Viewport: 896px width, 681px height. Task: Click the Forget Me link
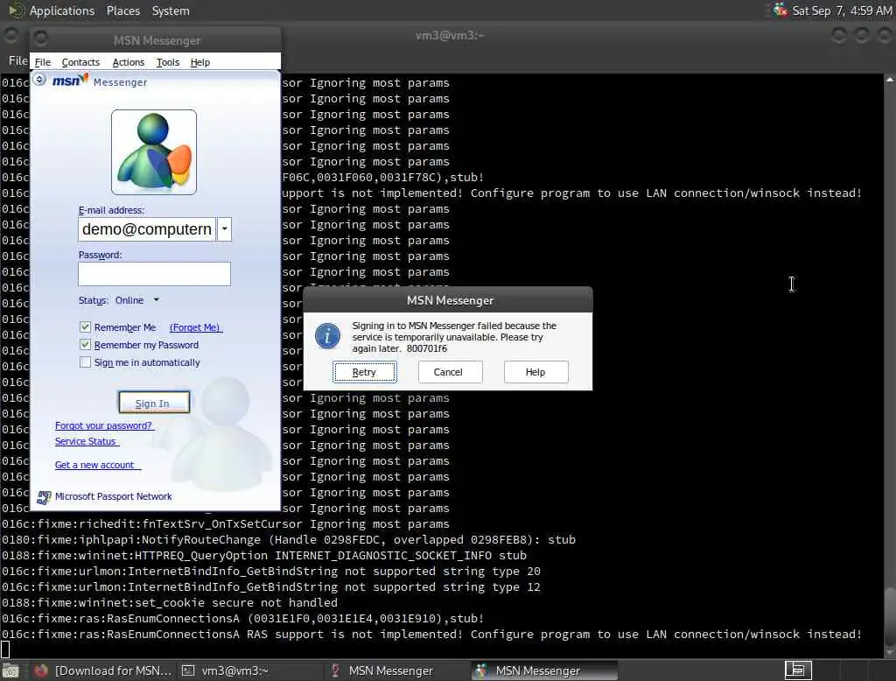tap(195, 327)
